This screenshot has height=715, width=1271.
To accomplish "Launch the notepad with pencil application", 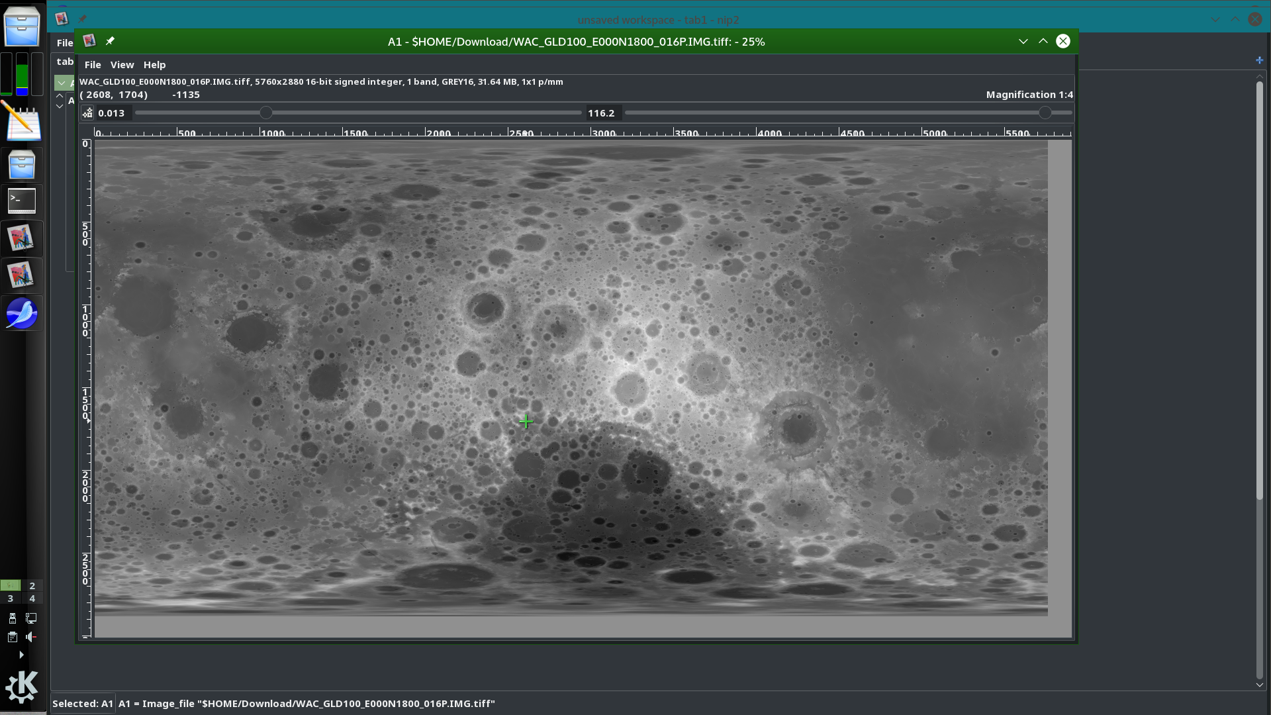I will point(22,121).
